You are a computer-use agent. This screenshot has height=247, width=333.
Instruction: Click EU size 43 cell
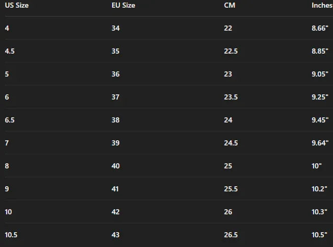[116, 235]
